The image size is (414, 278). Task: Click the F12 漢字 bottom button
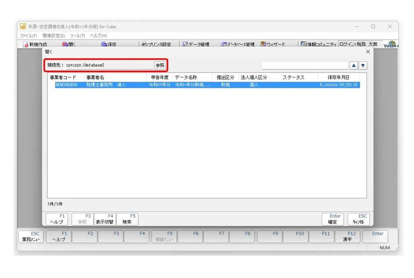point(348,237)
